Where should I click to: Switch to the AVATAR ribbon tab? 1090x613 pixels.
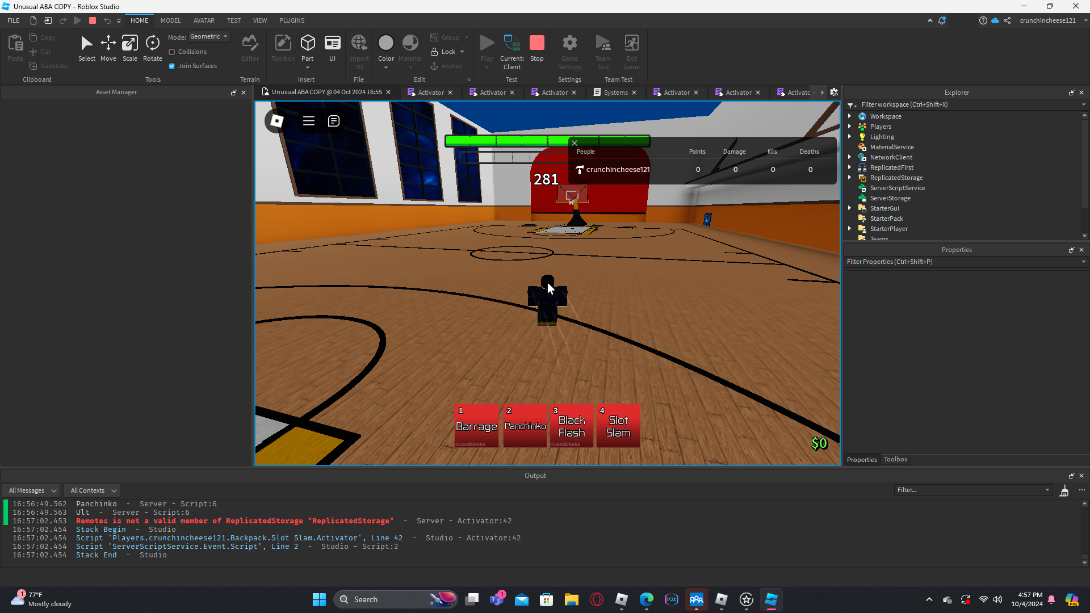pyautogui.click(x=204, y=20)
